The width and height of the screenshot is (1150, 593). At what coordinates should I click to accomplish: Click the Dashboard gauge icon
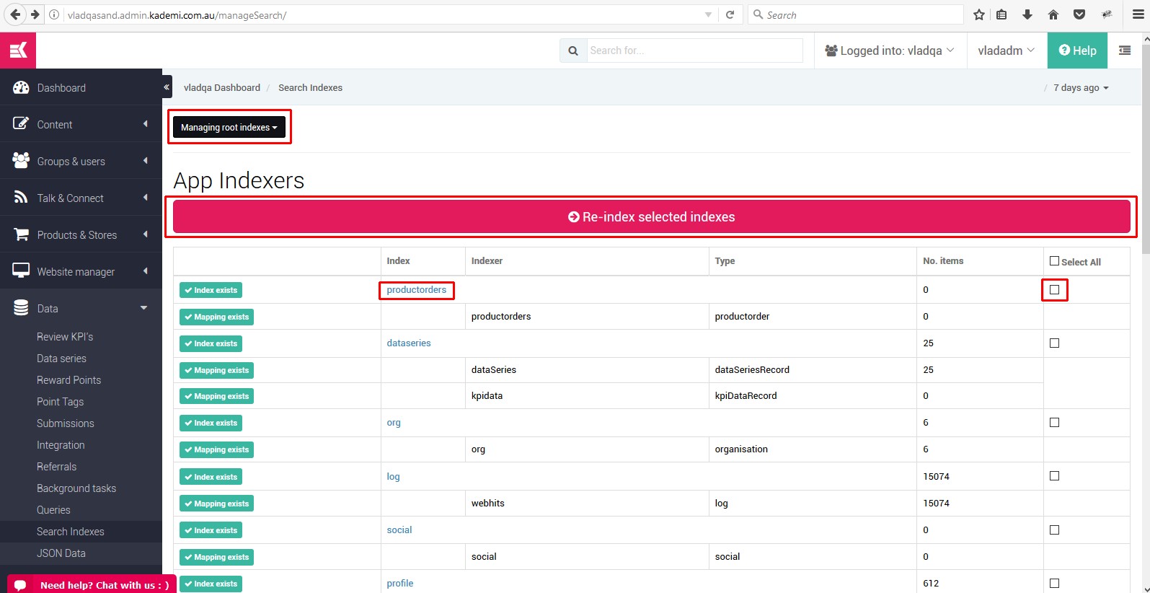click(x=21, y=88)
